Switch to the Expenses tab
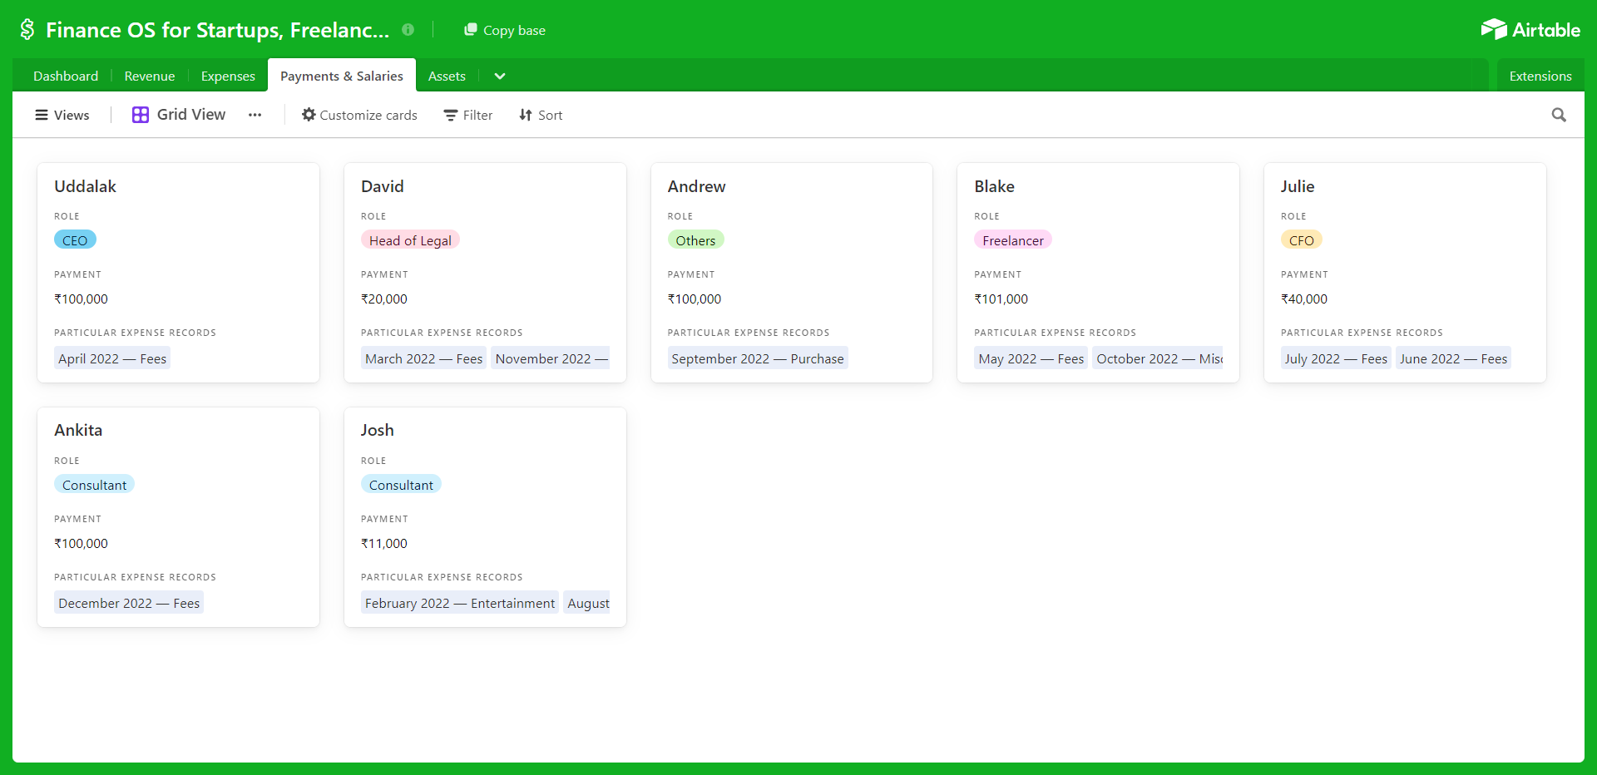The image size is (1597, 775). (227, 76)
